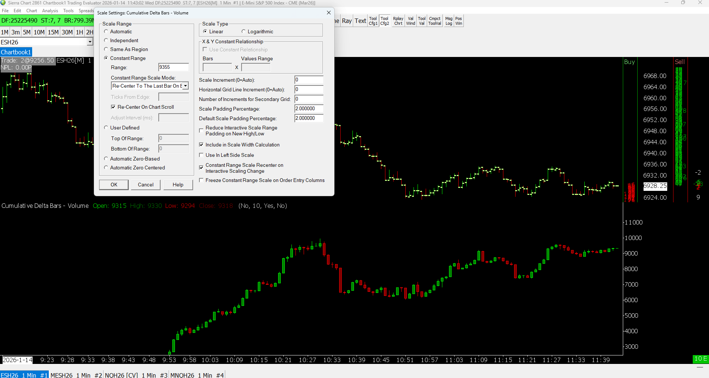The width and height of the screenshot is (709, 378).
Task: Select the Ray drawing tool
Action: pyautogui.click(x=347, y=21)
